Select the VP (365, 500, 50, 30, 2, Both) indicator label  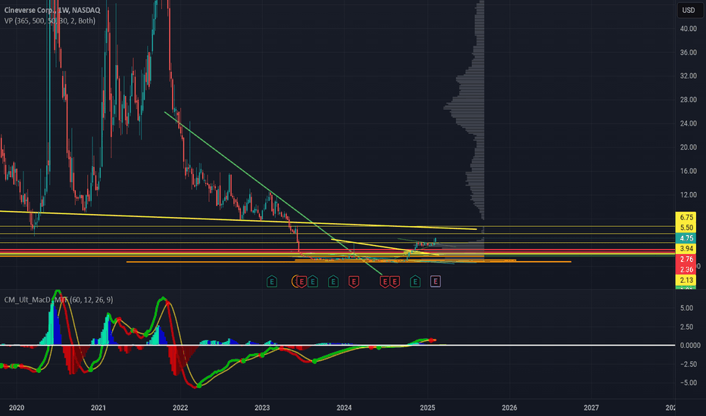click(x=49, y=20)
